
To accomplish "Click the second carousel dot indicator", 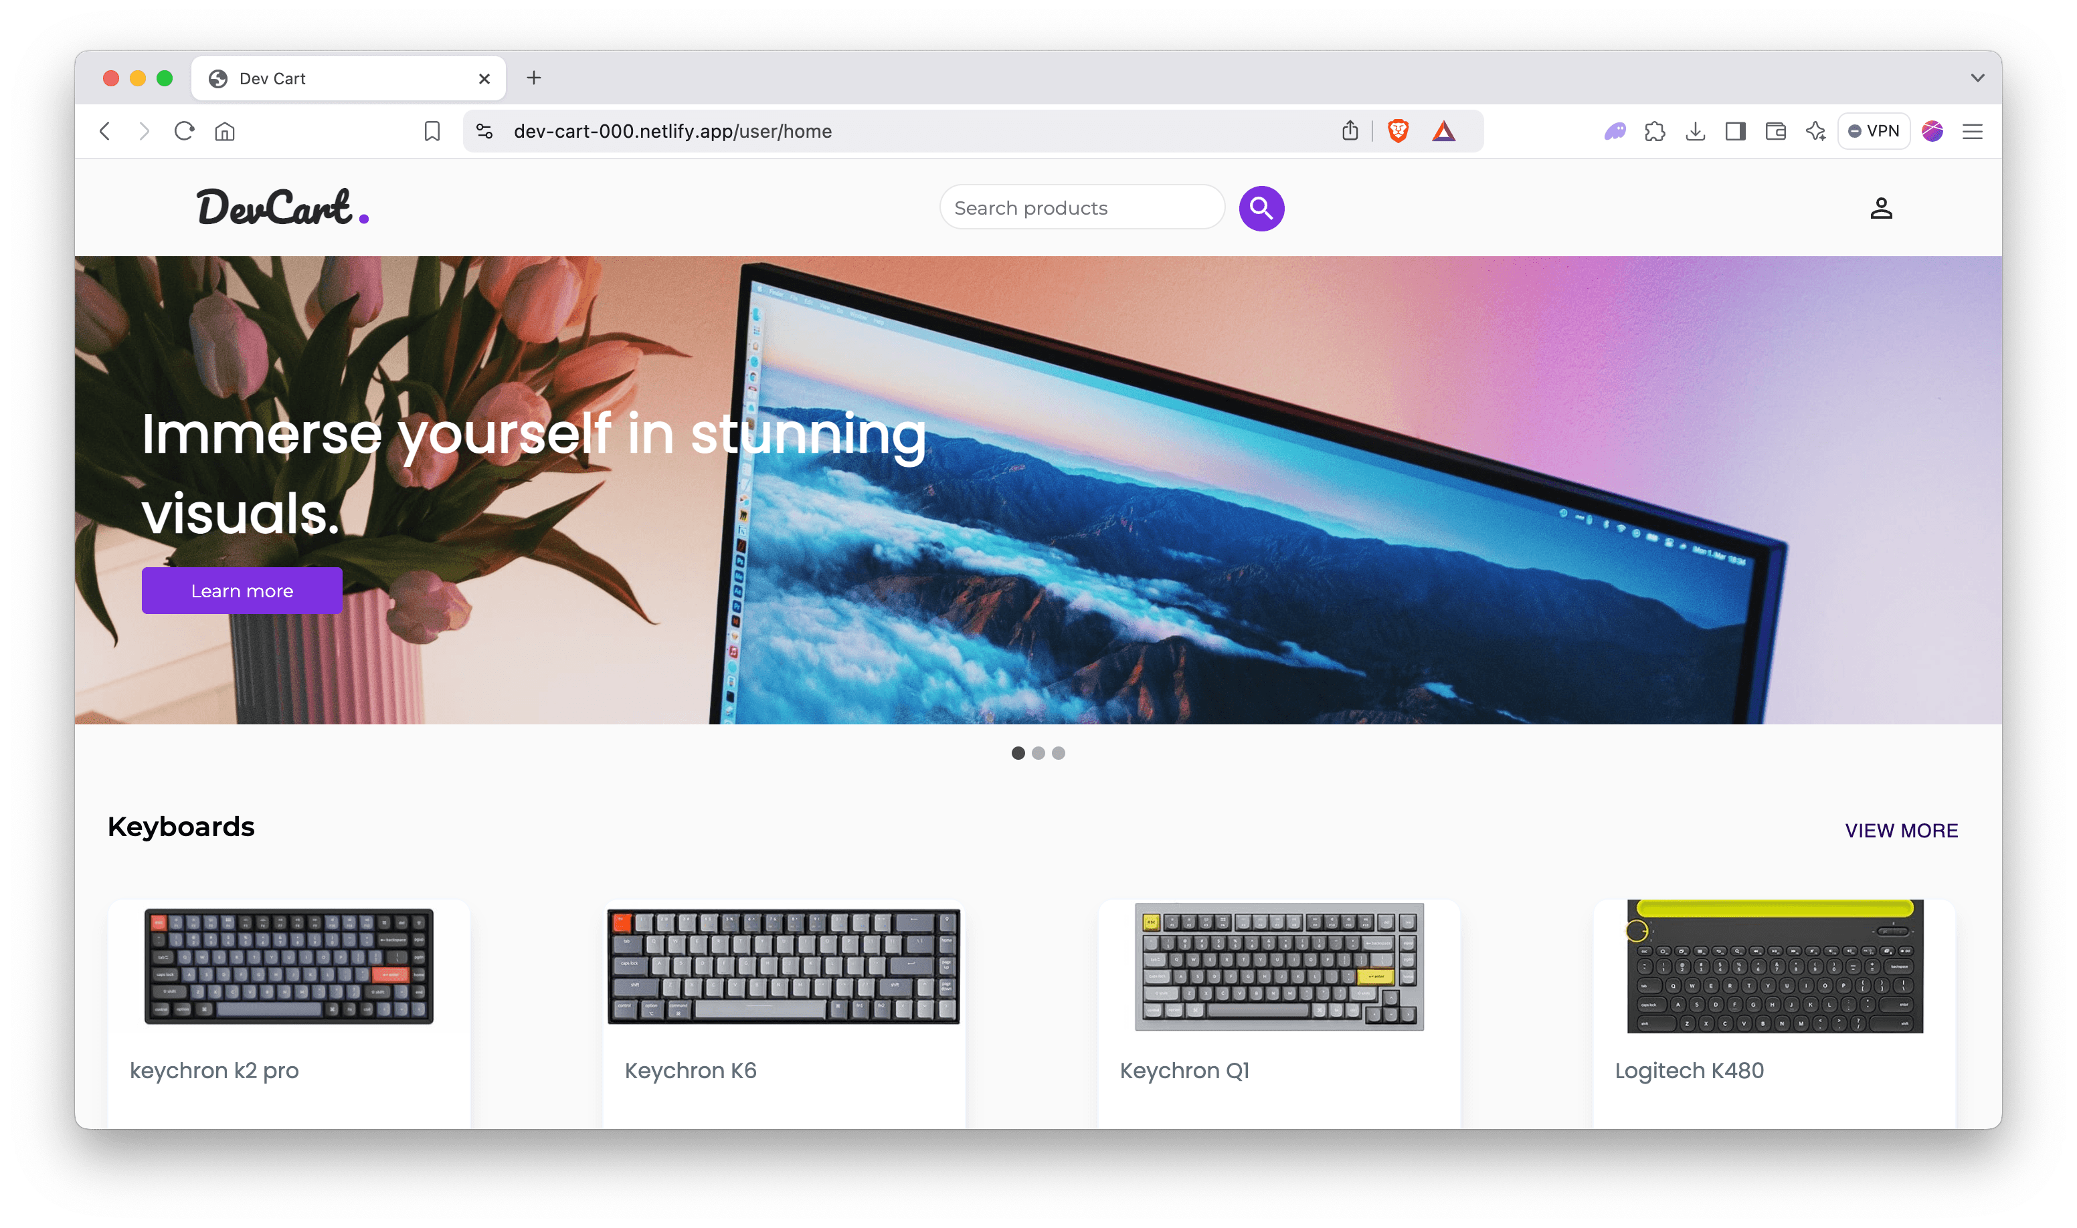I will 1038,751.
